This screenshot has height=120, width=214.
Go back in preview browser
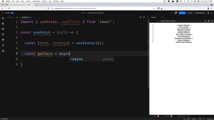(x=151, y=21)
